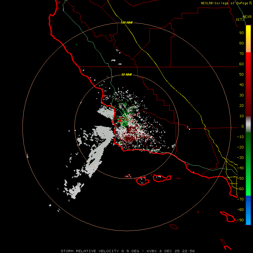Click the 10 value on velocity scale

(x=241, y=116)
